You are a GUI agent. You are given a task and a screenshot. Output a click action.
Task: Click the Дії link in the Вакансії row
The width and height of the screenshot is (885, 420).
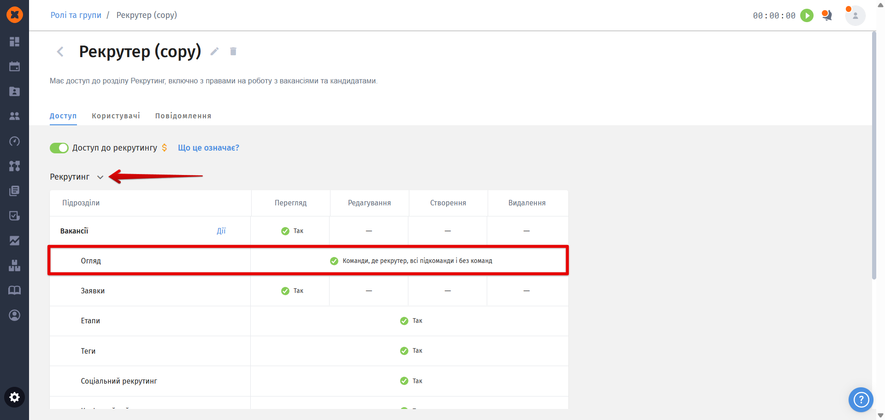click(x=221, y=231)
